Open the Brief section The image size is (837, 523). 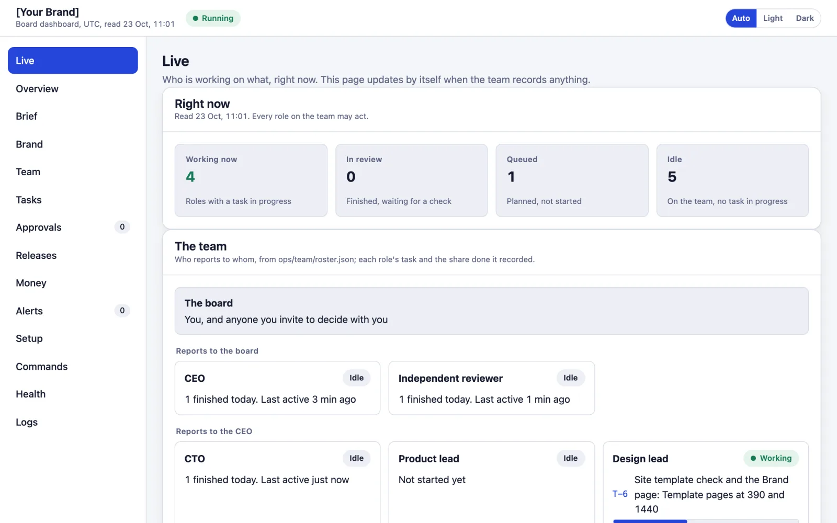tap(73, 116)
